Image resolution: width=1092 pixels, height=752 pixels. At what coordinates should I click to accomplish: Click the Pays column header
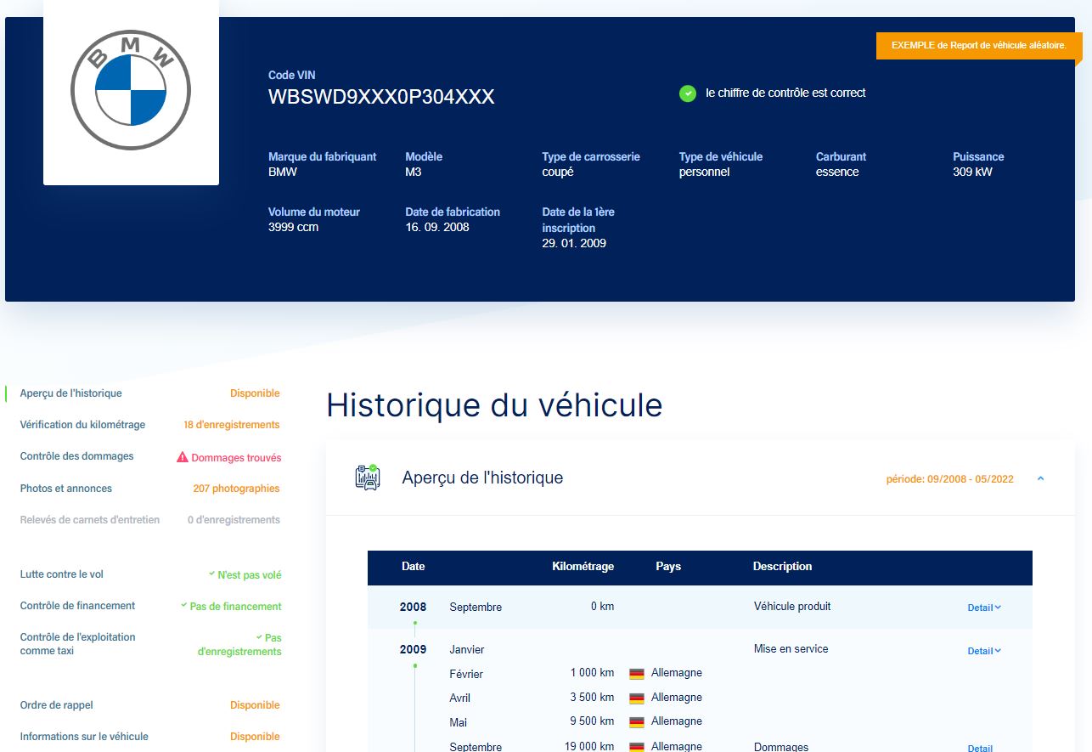click(668, 566)
